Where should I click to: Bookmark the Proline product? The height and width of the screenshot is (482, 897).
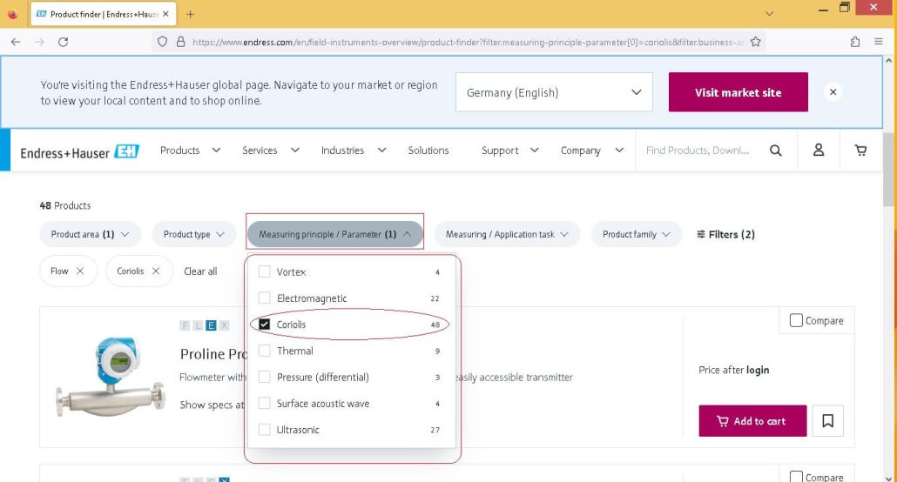(x=828, y=421)
